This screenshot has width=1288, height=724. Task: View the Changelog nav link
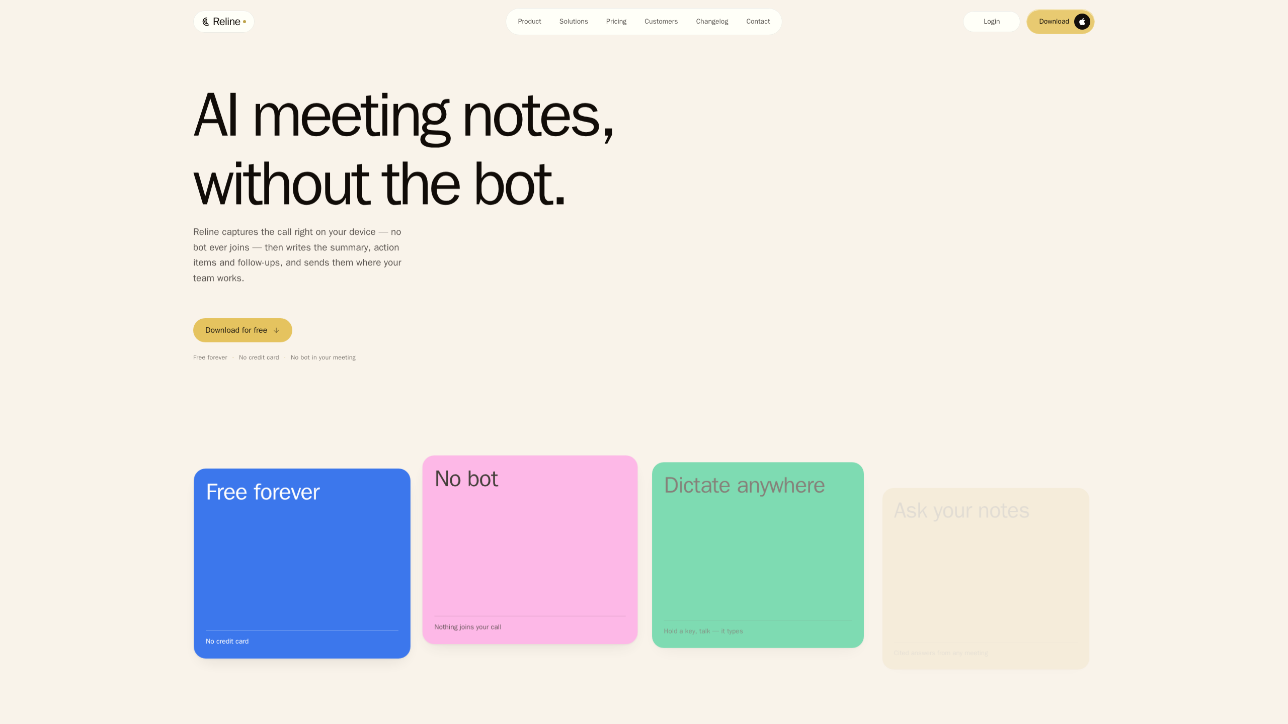(x=712, y=22)
